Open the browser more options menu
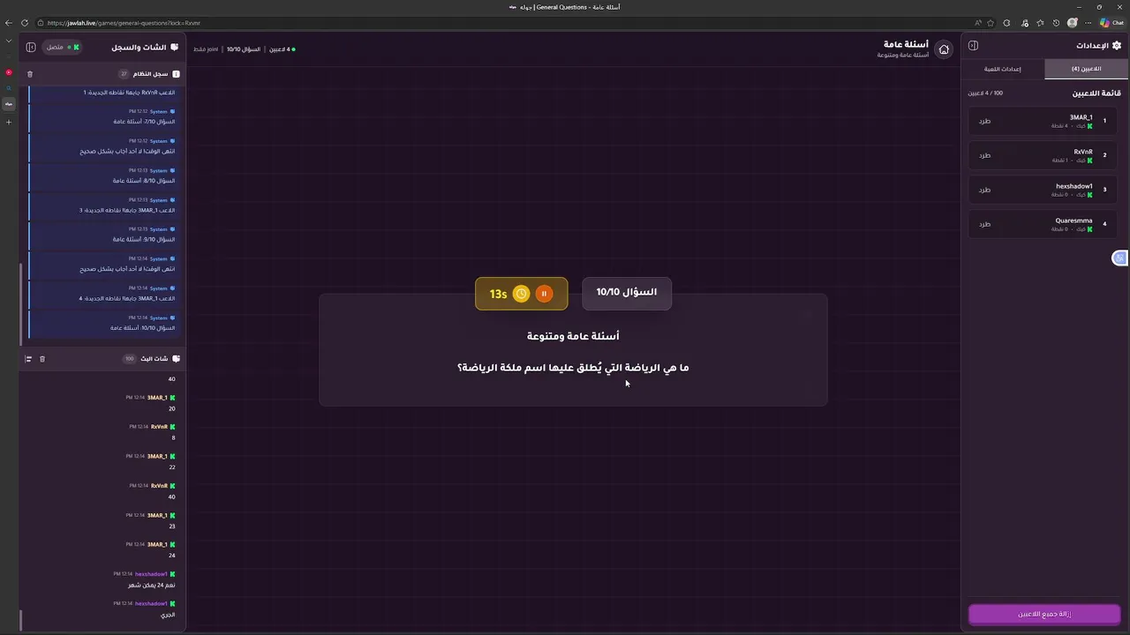 pyautogui.click(x=1089, y=23)
